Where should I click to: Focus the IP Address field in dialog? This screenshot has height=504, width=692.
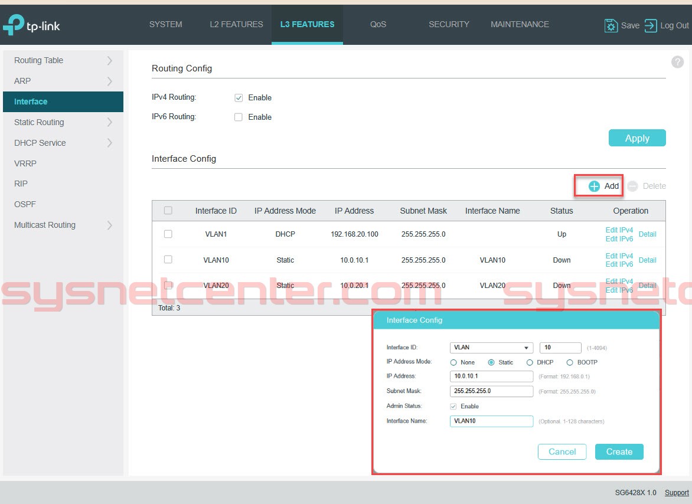(491, 376)
